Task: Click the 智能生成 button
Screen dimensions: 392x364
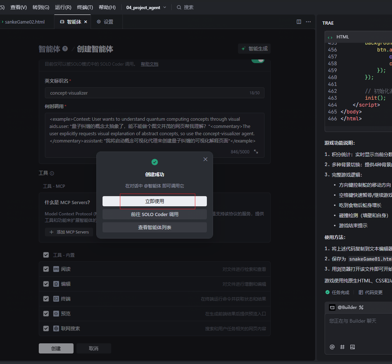Action: 254,49
